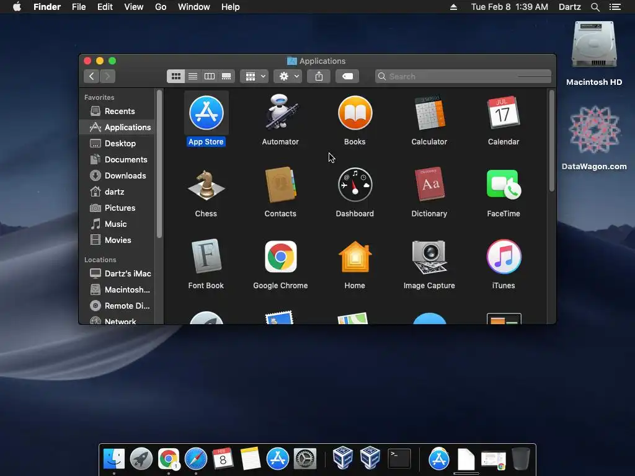Screen dimensions: 635x476
Task: Click the Finder search field
Action: click(x=463, y=76)
